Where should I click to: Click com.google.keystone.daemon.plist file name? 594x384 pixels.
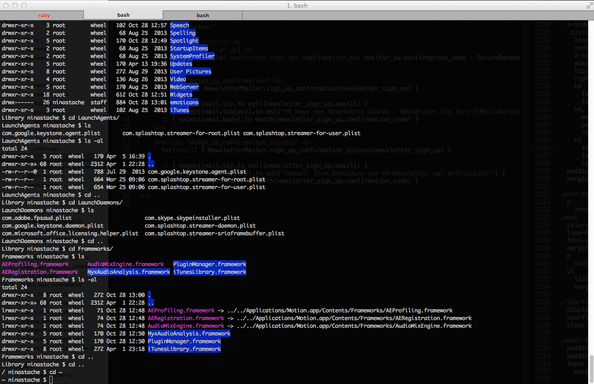53,226
